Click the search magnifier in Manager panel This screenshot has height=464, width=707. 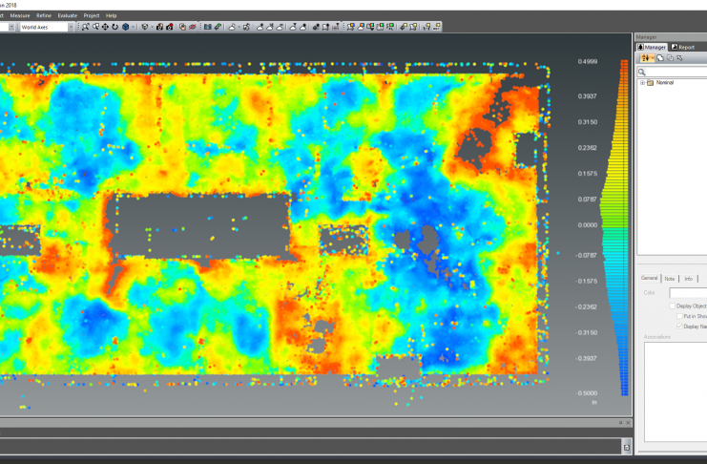[x=643, y=72]
